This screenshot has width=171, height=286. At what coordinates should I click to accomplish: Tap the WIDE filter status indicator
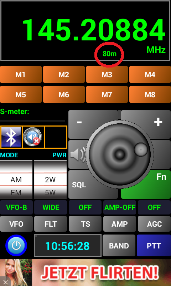[x=51, y=207]
